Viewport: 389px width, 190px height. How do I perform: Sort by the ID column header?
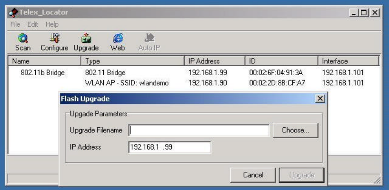[281, 61]
